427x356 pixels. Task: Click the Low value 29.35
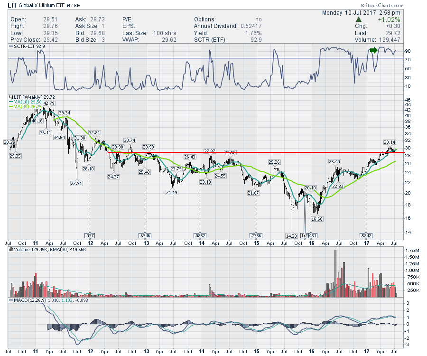50,33
